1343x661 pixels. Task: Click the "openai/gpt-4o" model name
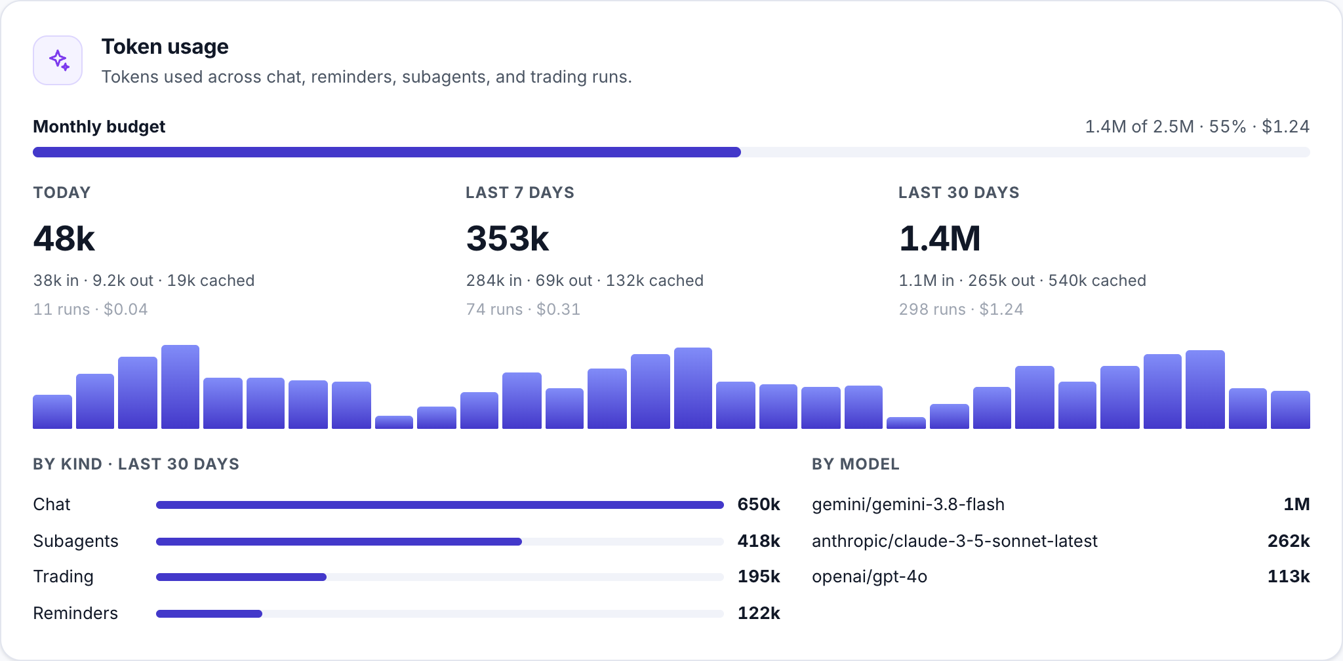[x=870, y=576]
